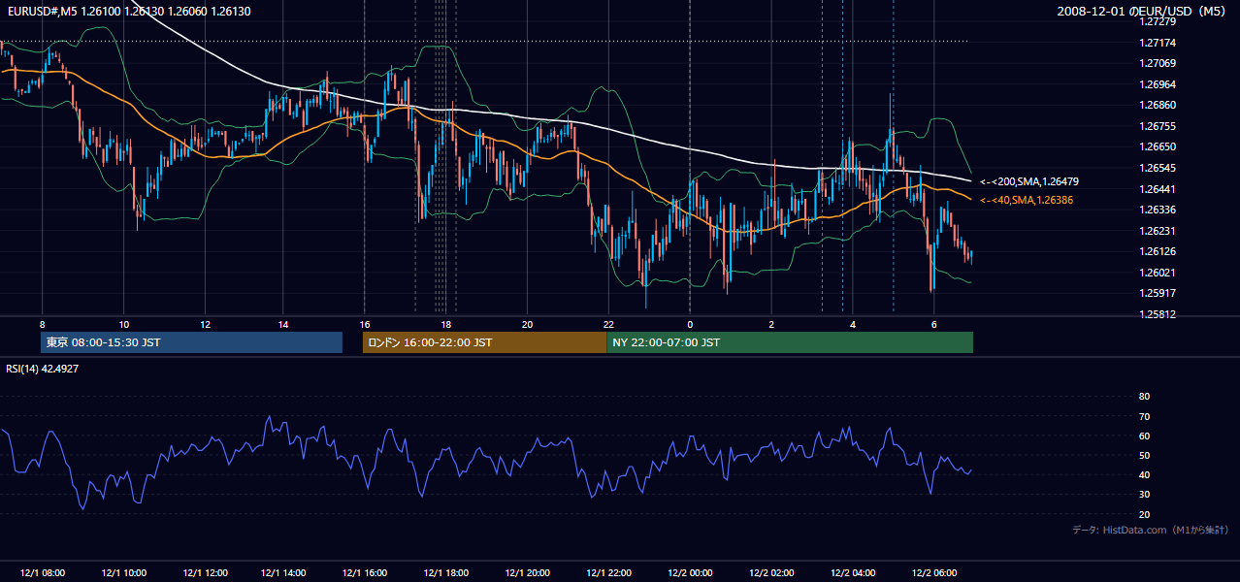
Task: Click price level 1.26964 on axis
Action: [x=1158, y=84]
